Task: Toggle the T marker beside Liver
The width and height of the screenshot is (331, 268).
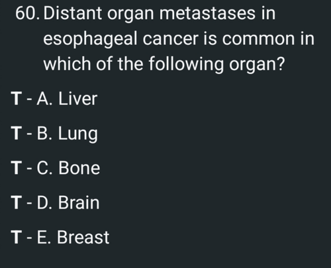Action: tap(17, 99)
